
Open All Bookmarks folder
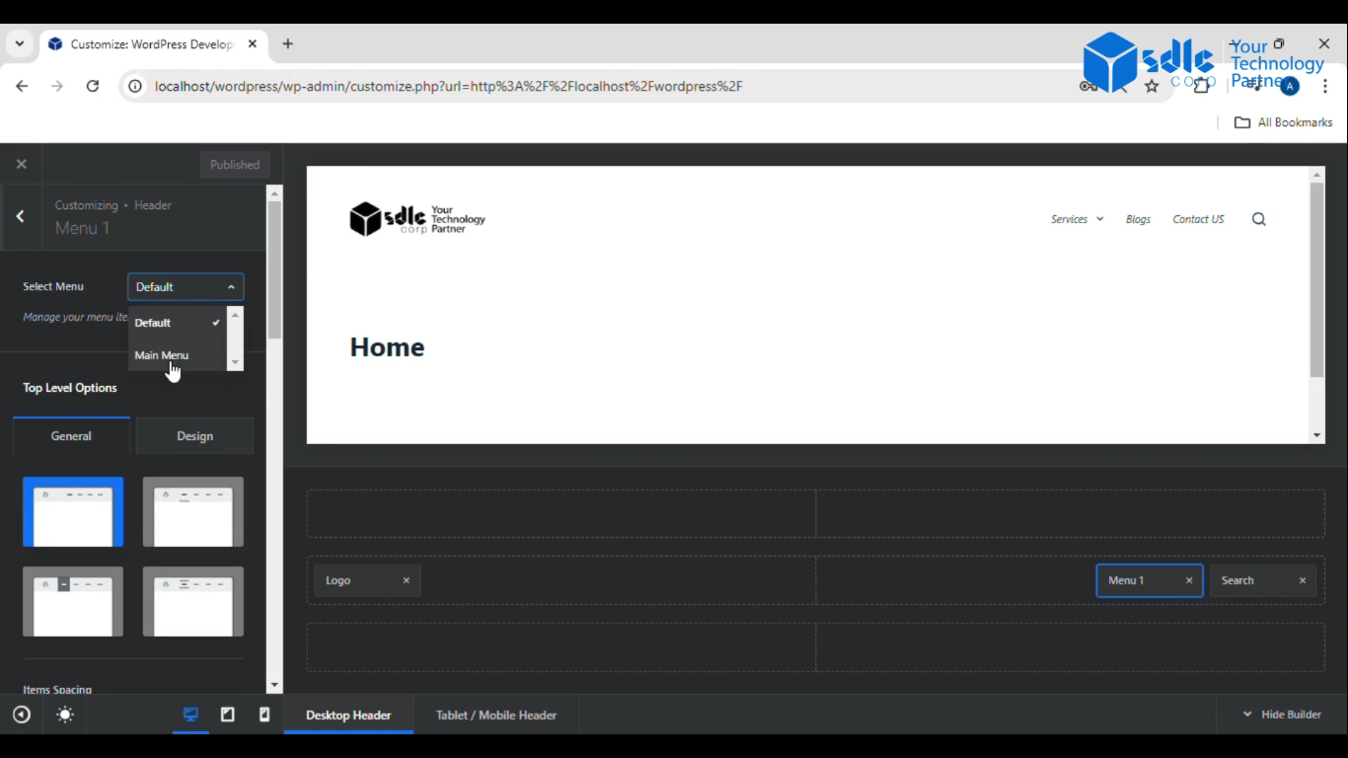(x=1283, y=122)
